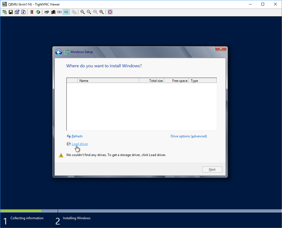This screenshot has height=228, width=282.
Task: Open Drive options (advanced)
Action: pos(189,136)
